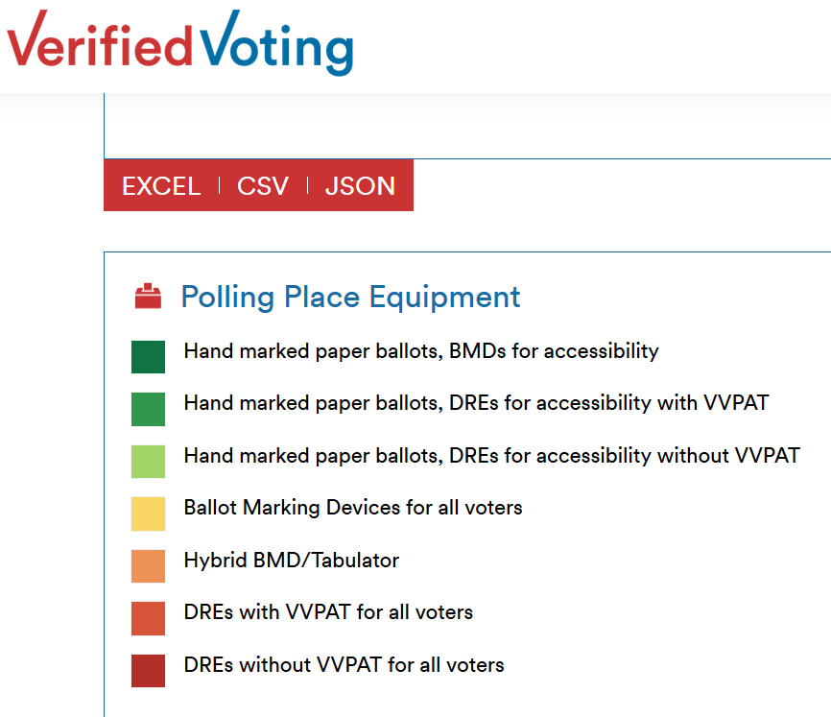Download data as JSON

(x=360, y=185)
